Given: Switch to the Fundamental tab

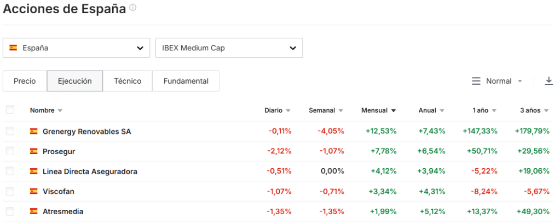Looking at the screenshot, I should point(186,81).
